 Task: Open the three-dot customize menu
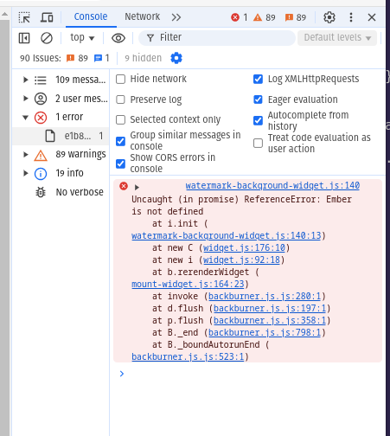[x=351, y=17]
